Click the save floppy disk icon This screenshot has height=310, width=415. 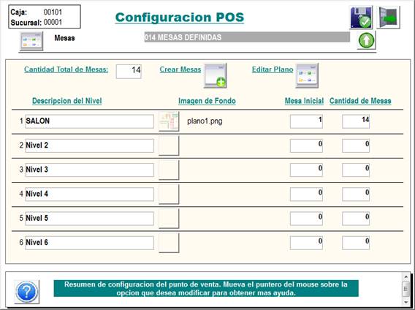click(361, 18)
